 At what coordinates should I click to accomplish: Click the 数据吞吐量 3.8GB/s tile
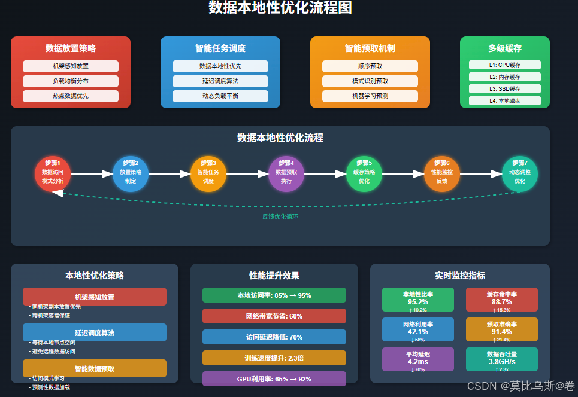(x=502, y=359)
